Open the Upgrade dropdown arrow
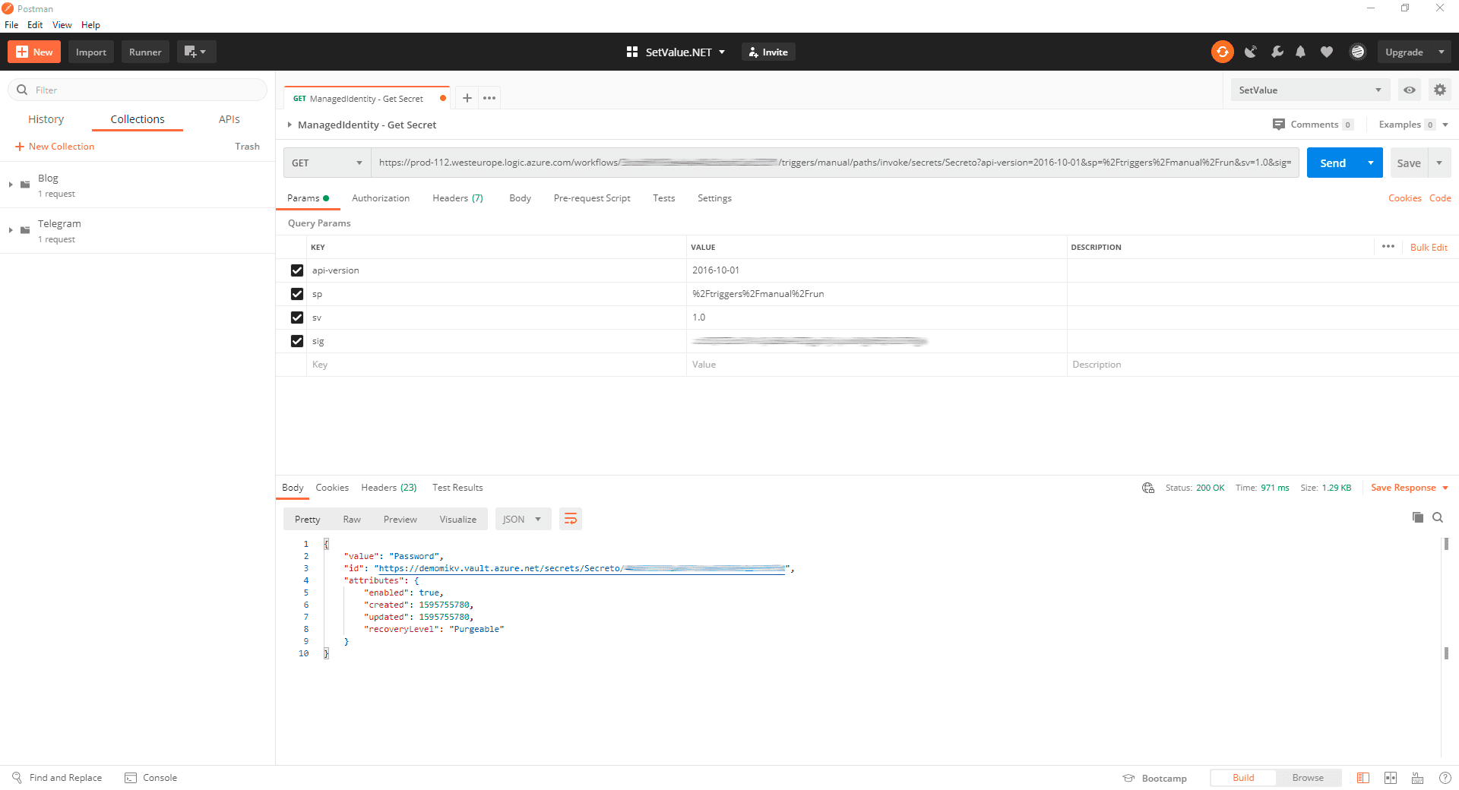Image resolution: width=1459 pixels, height=790 pixels. click(1442, 52)
